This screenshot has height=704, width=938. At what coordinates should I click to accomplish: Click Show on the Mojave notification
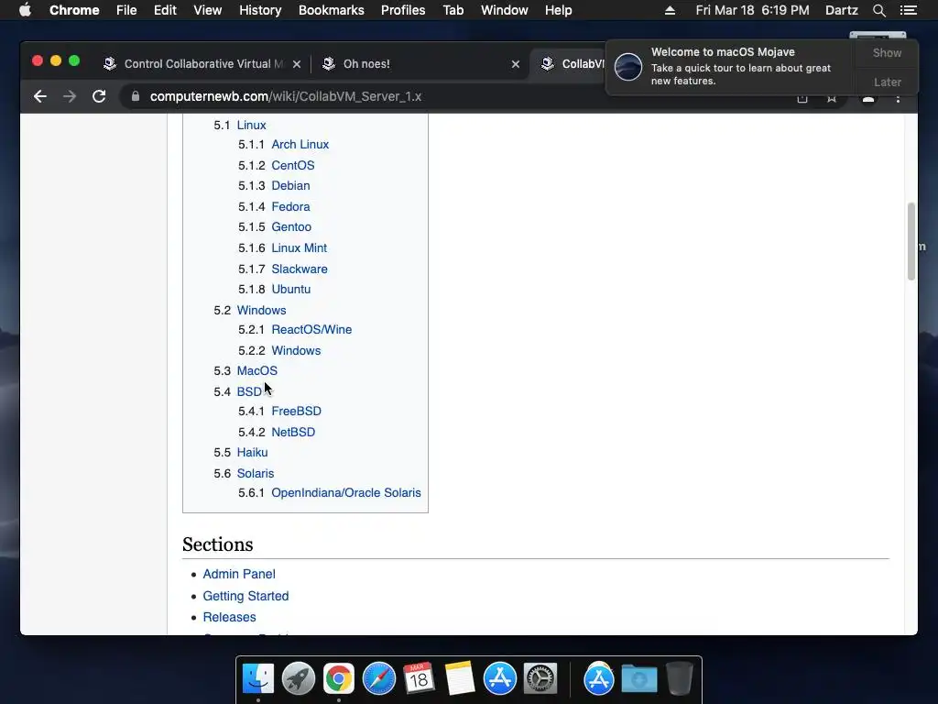[x=887, y=52]
